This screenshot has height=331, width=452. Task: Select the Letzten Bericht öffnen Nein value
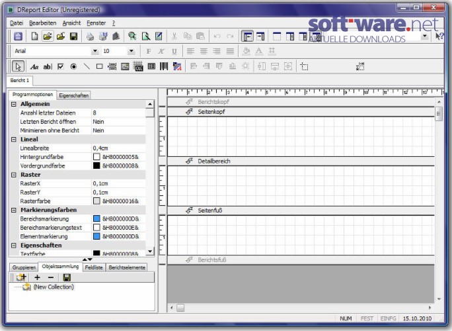pos(118,122)
